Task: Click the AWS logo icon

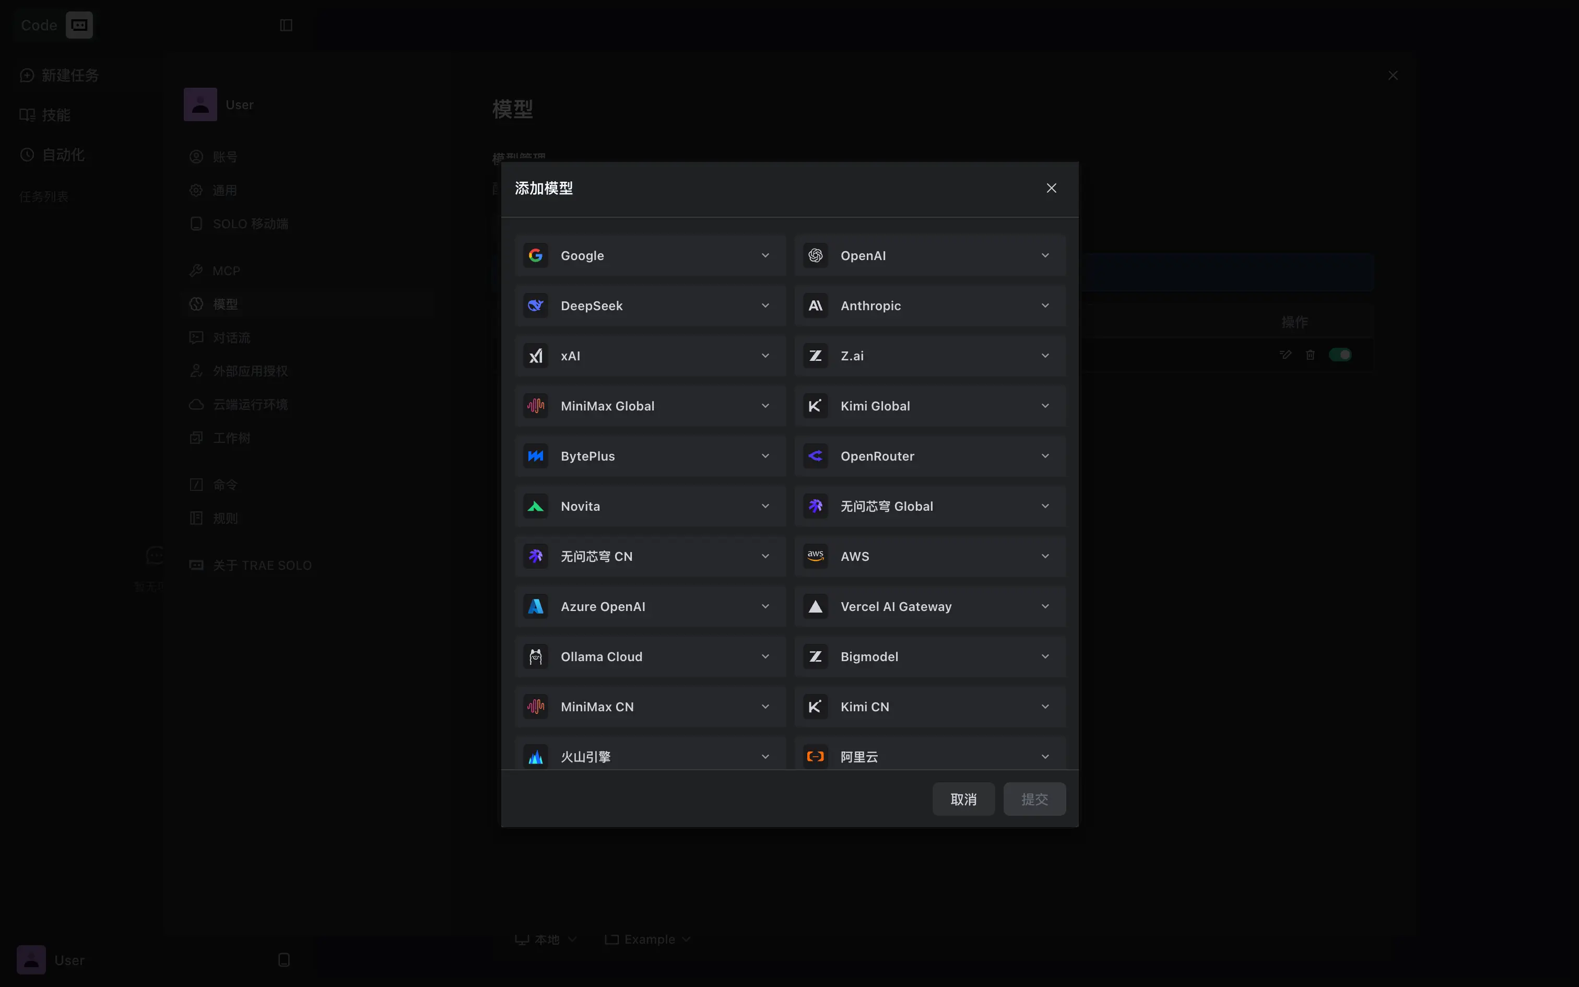Action: [x=816, y=556]
